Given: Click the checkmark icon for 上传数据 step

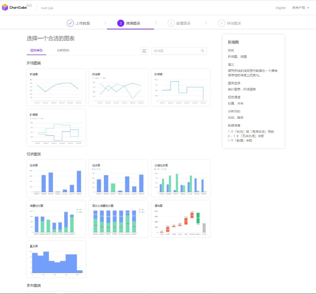Looking at the screenshot, I should pyautogui.click(x=70, y=23).
